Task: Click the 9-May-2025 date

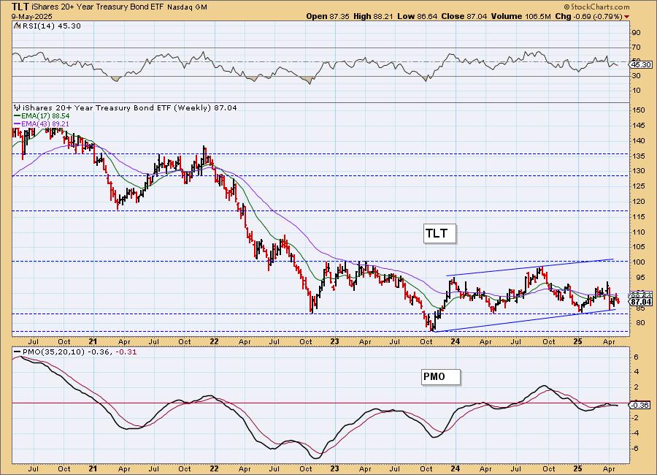Action: [32, 16]
